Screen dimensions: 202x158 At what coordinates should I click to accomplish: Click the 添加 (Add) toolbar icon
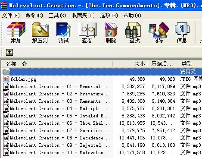16,32
